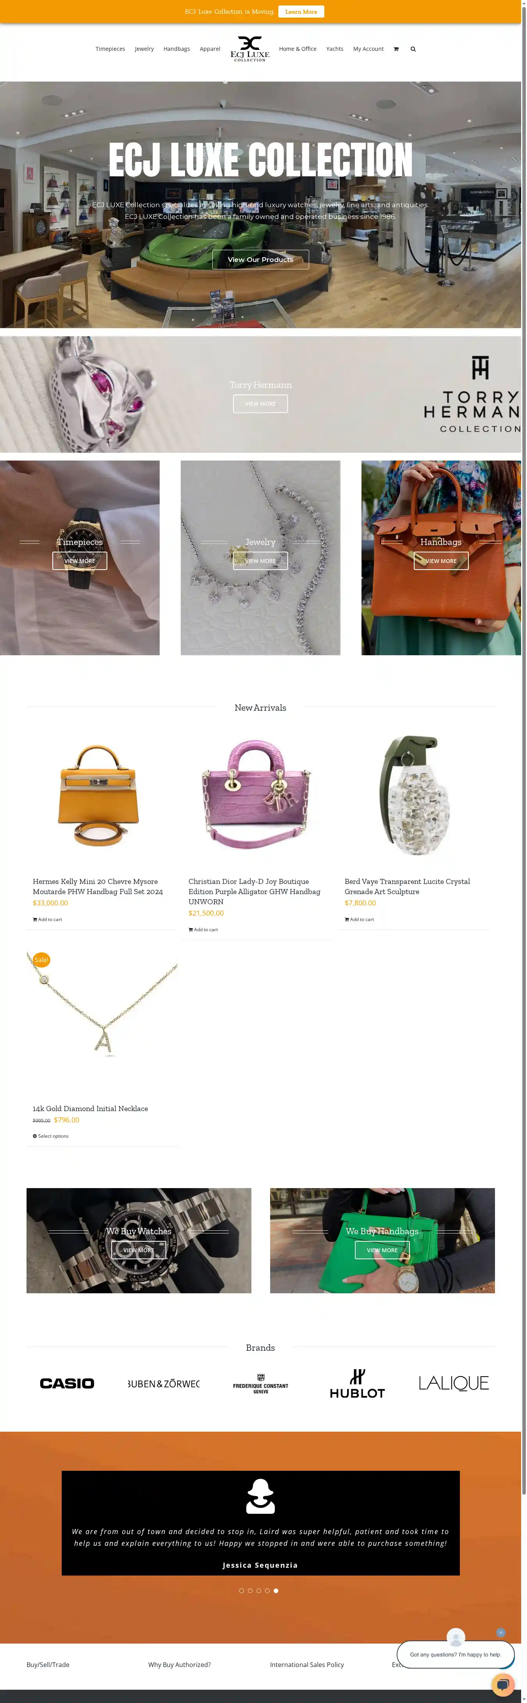
Task: Open the shopping cart icon
Action: point(395,49)
